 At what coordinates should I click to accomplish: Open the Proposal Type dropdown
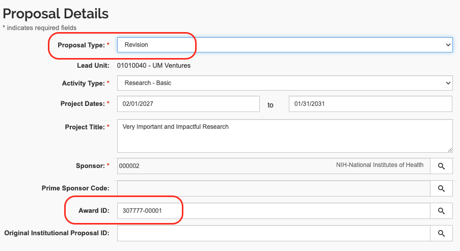285,45
